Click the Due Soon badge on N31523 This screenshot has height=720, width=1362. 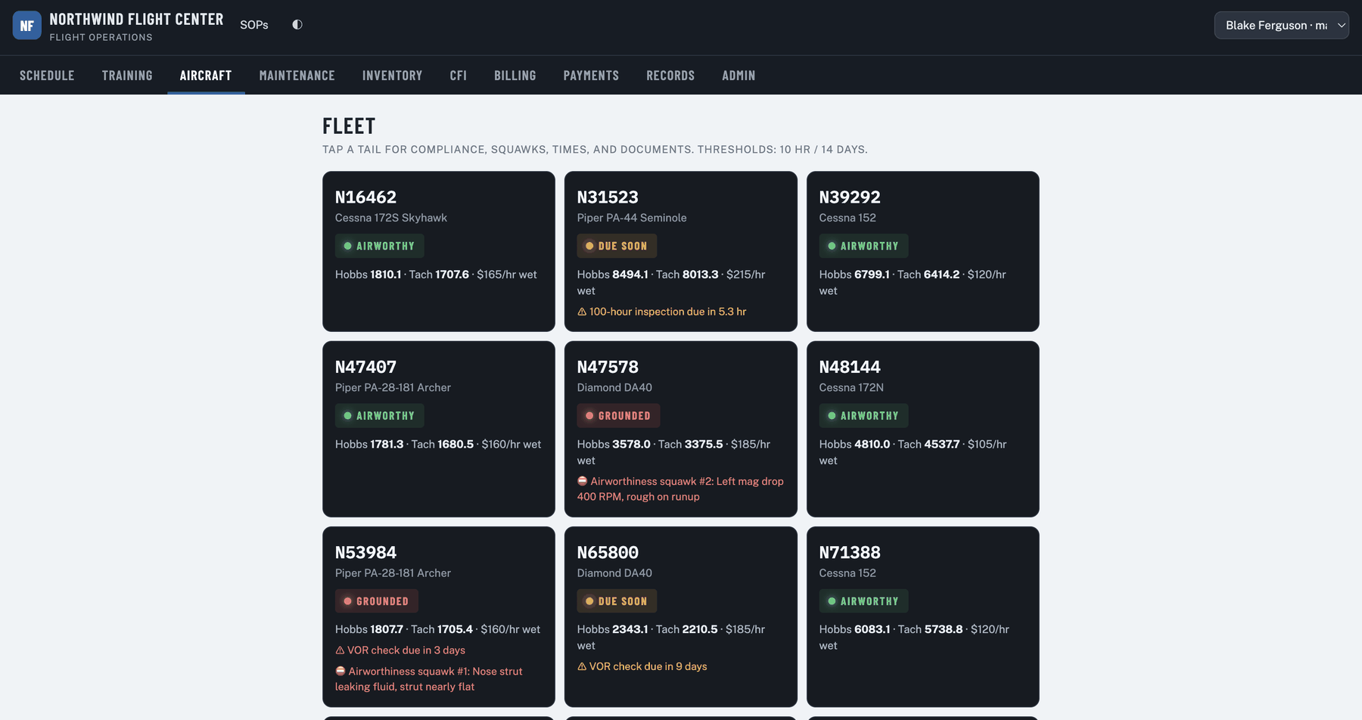[617, 246]
